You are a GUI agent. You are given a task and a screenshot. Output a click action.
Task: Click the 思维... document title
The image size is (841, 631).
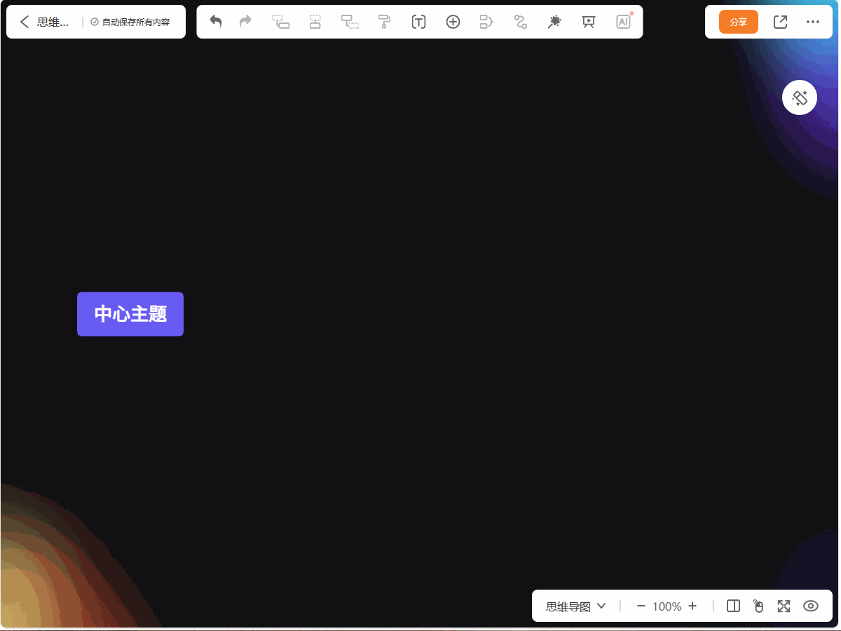point(53,22)
